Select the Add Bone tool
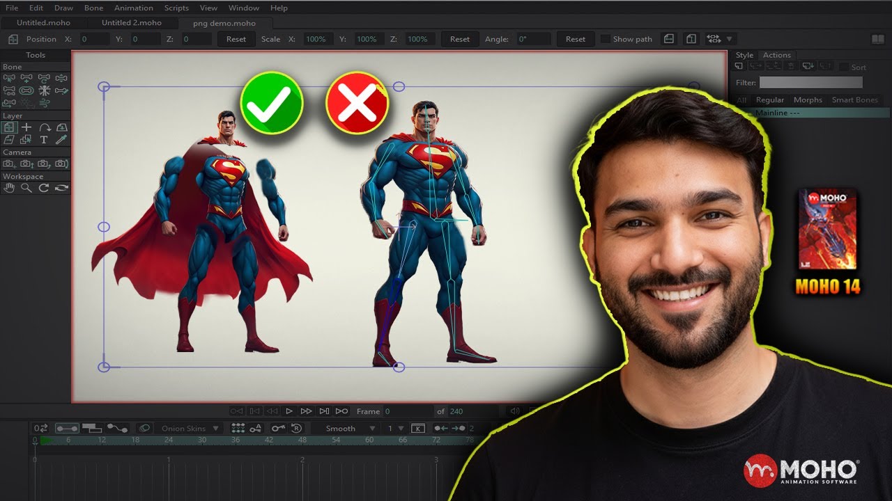 (26, 78)
